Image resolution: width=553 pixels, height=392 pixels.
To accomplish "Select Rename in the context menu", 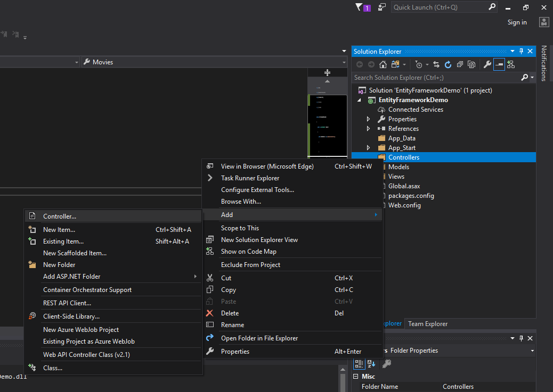I will (x=292, y=325).
